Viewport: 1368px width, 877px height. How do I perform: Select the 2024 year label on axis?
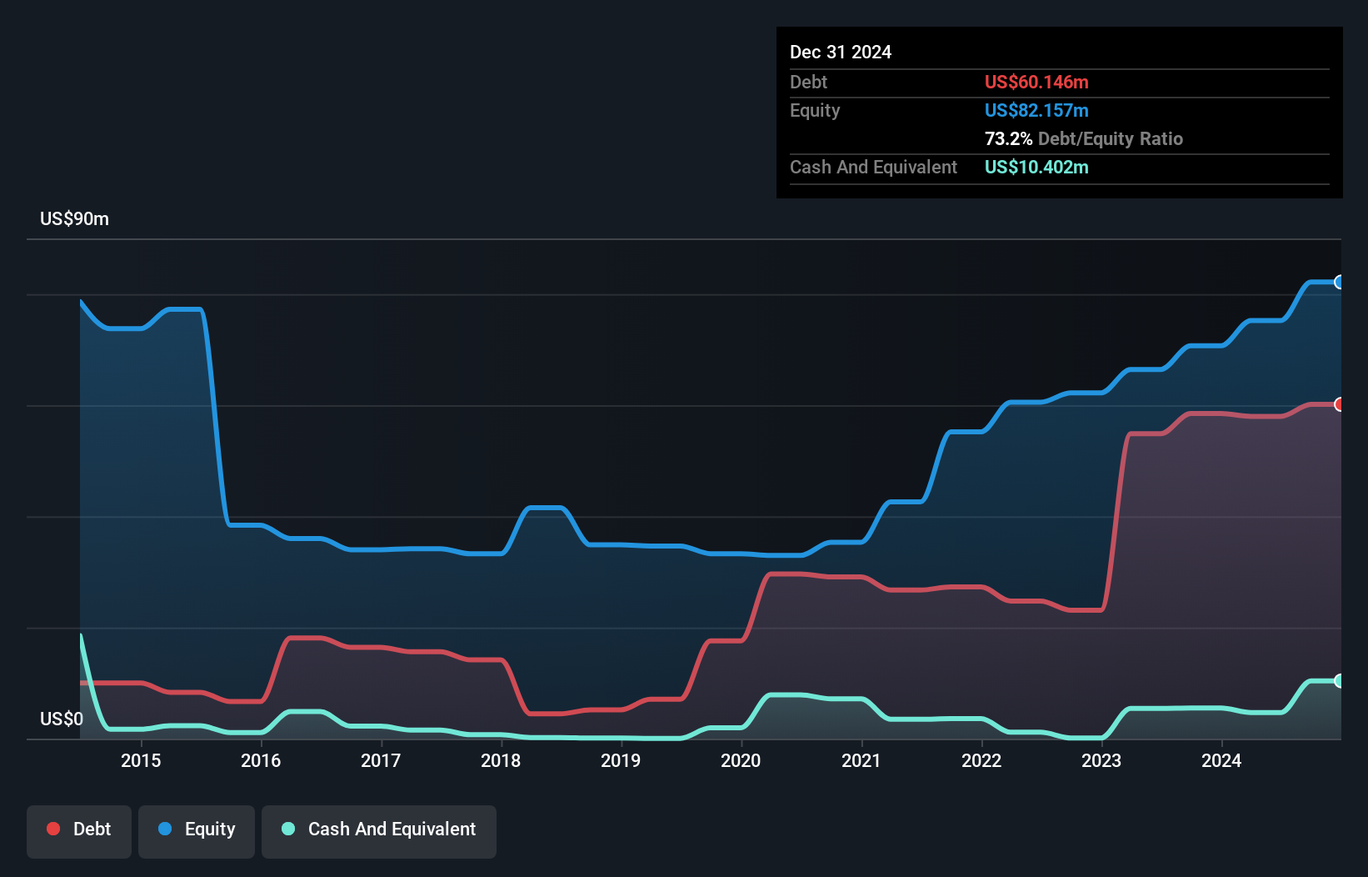(1221, 760)
